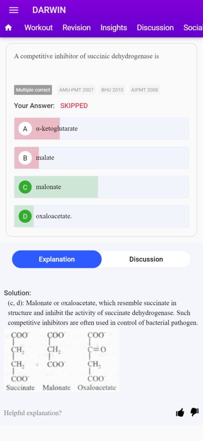Tap the thumbs down icon
The image size is (203, 441).
click(x=194, y=412)
